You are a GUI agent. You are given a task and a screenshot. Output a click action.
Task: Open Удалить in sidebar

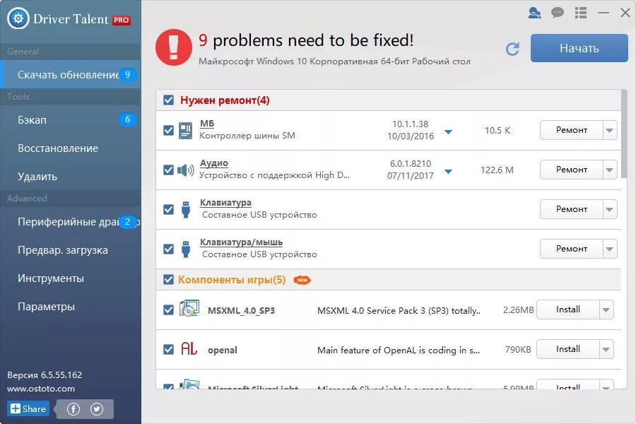coord(71,177)
